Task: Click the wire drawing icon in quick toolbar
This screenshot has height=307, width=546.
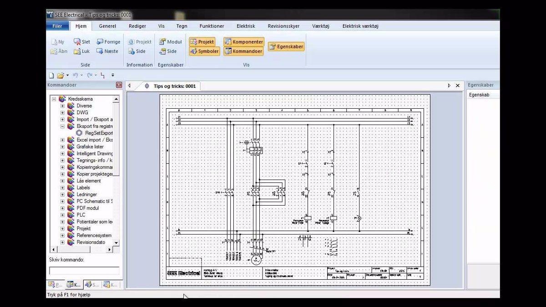Action: [102, 75]
